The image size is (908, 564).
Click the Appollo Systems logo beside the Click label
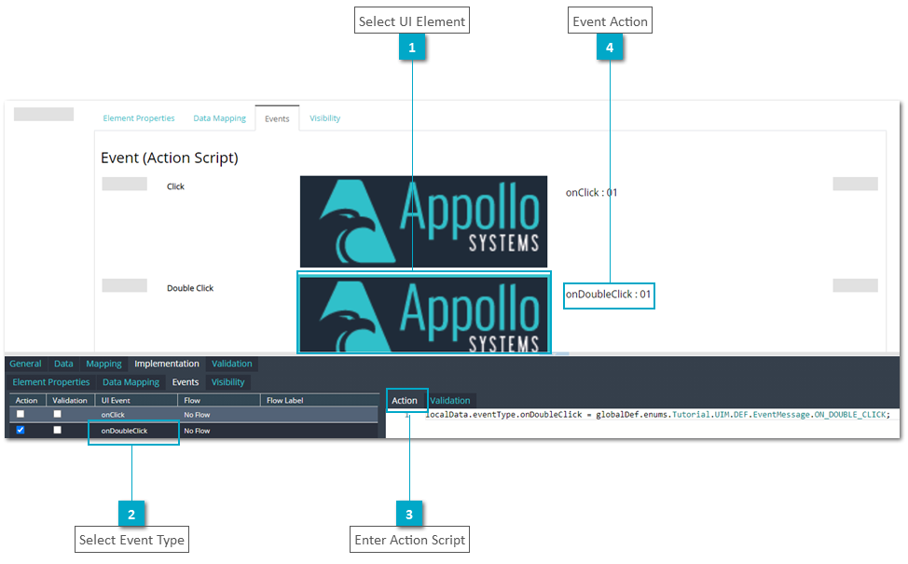click(423, 222)
